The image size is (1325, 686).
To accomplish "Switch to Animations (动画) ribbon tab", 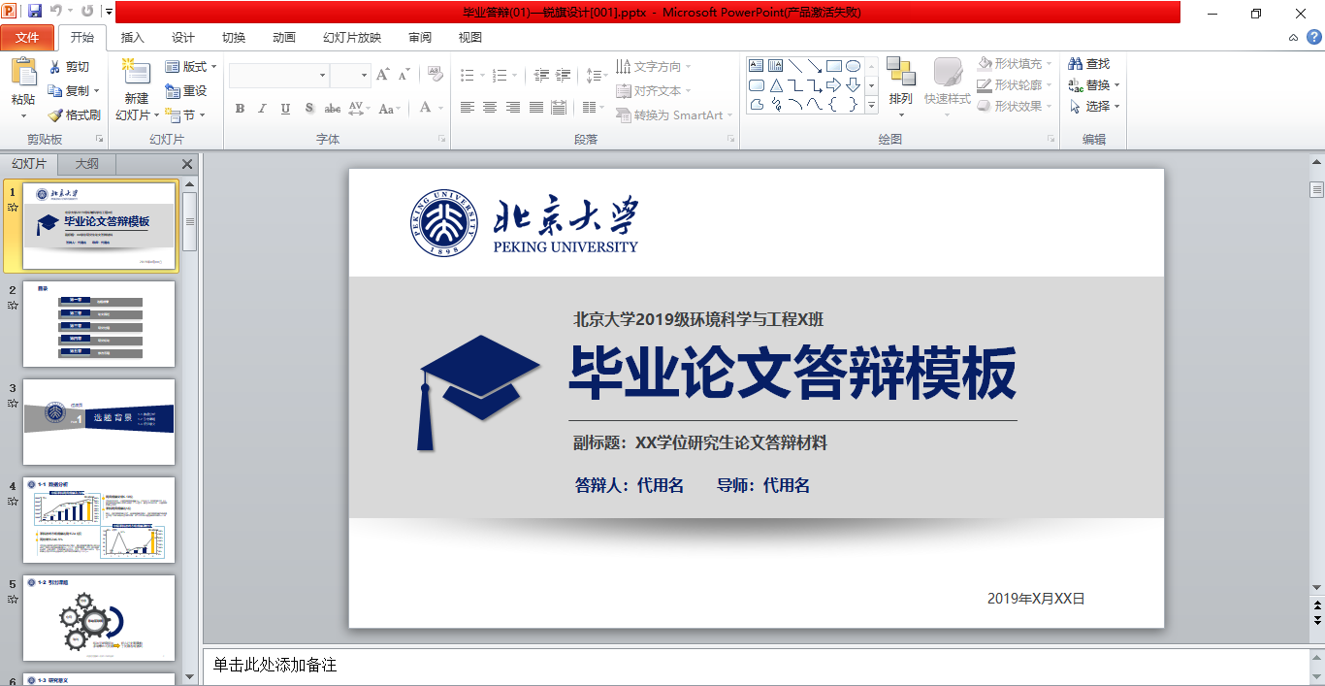I will click(283, 38).
